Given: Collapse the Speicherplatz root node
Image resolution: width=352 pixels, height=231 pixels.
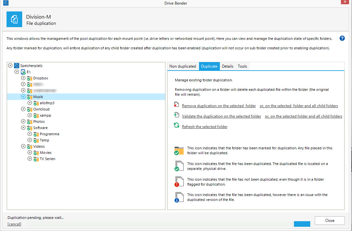Looking at the screenshot, I should (x=10, y=65).
